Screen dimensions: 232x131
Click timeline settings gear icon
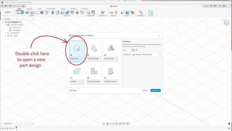coord(229,128)
